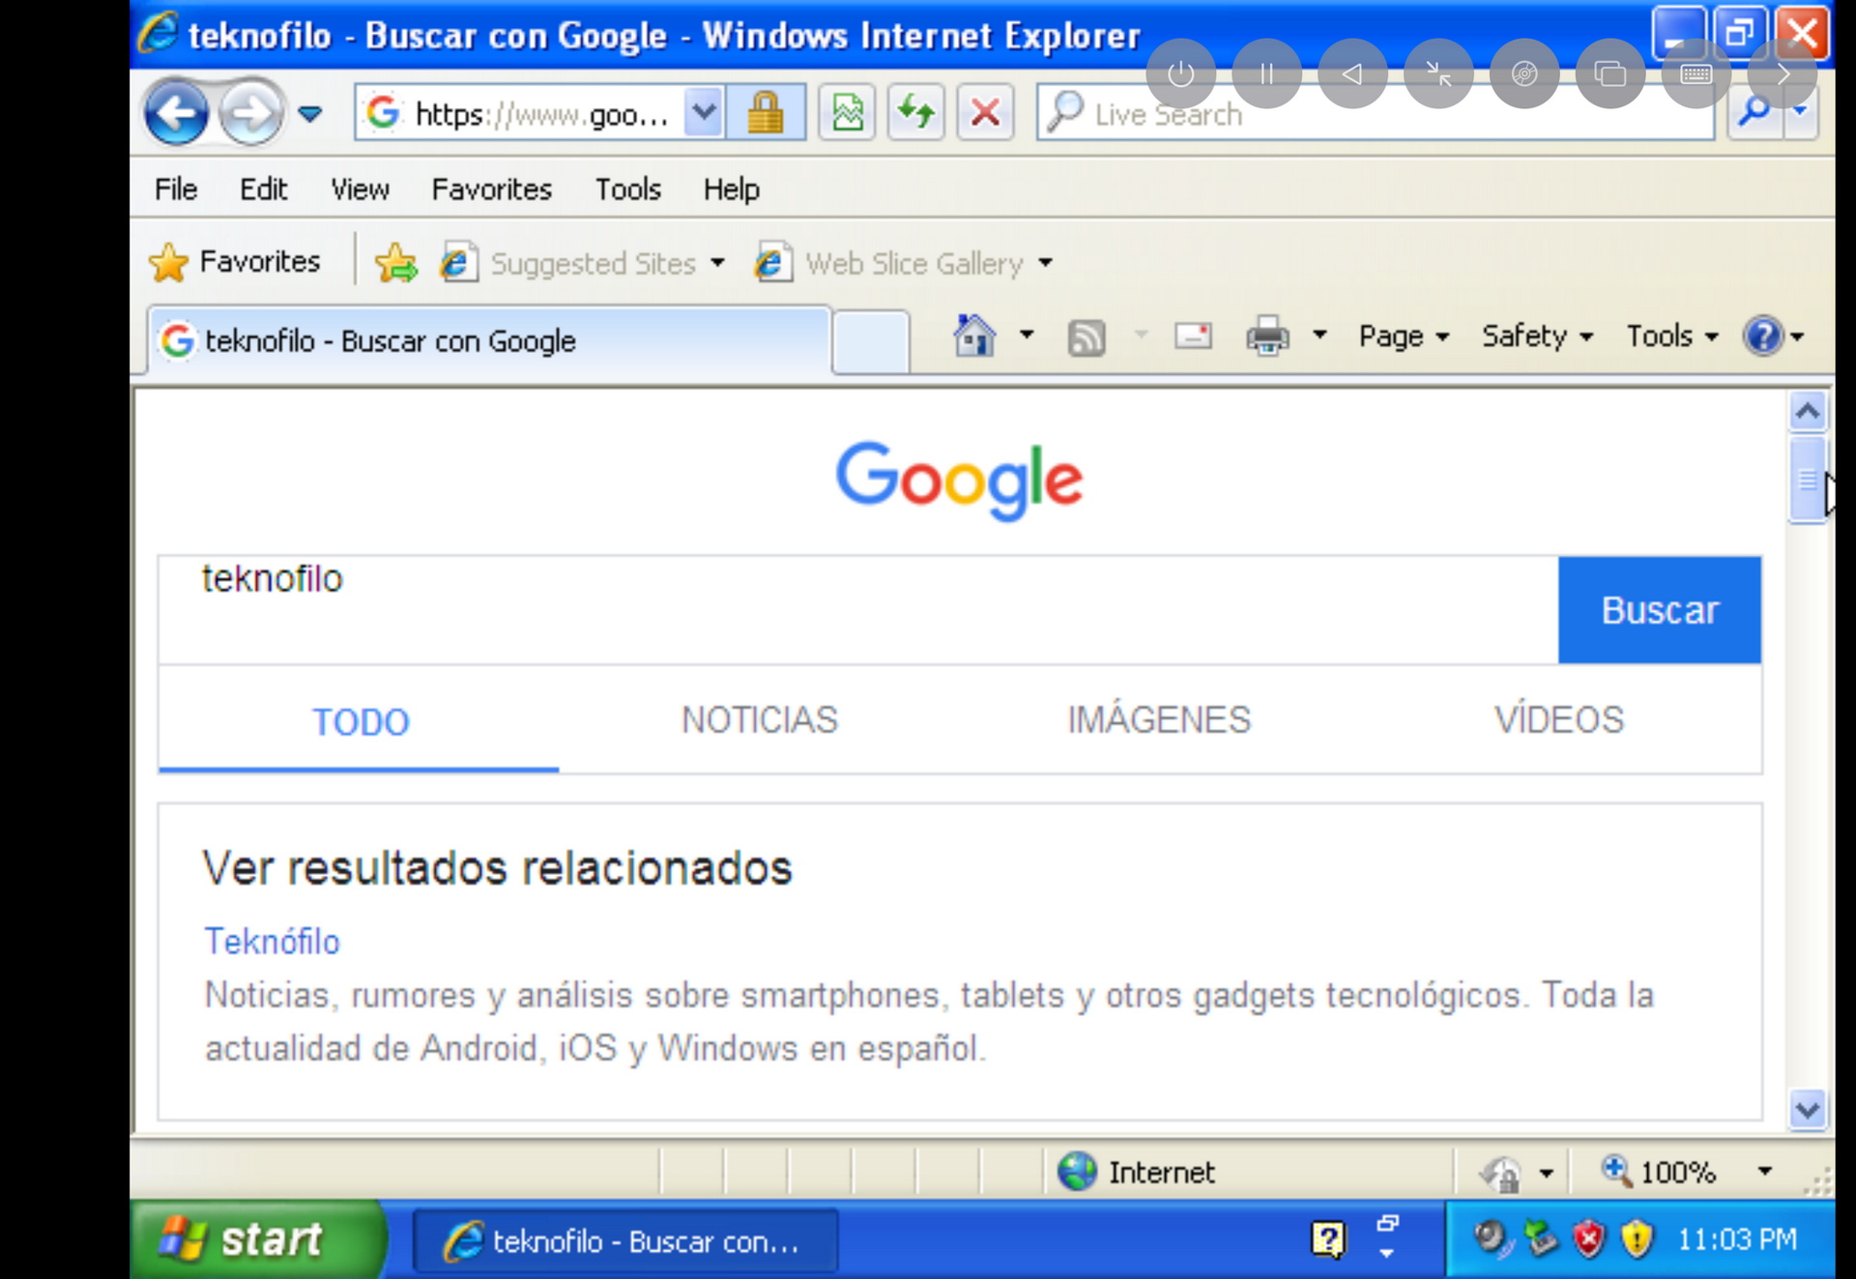Click the search magnifier button

pyautogui.click(x=1754, y=114)
